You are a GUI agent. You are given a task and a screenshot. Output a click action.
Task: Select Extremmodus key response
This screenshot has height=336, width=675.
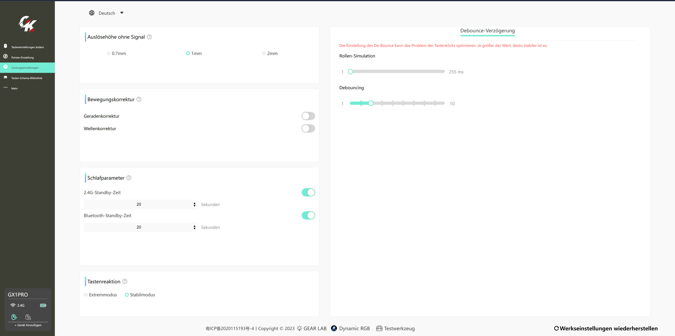[100, 295]
